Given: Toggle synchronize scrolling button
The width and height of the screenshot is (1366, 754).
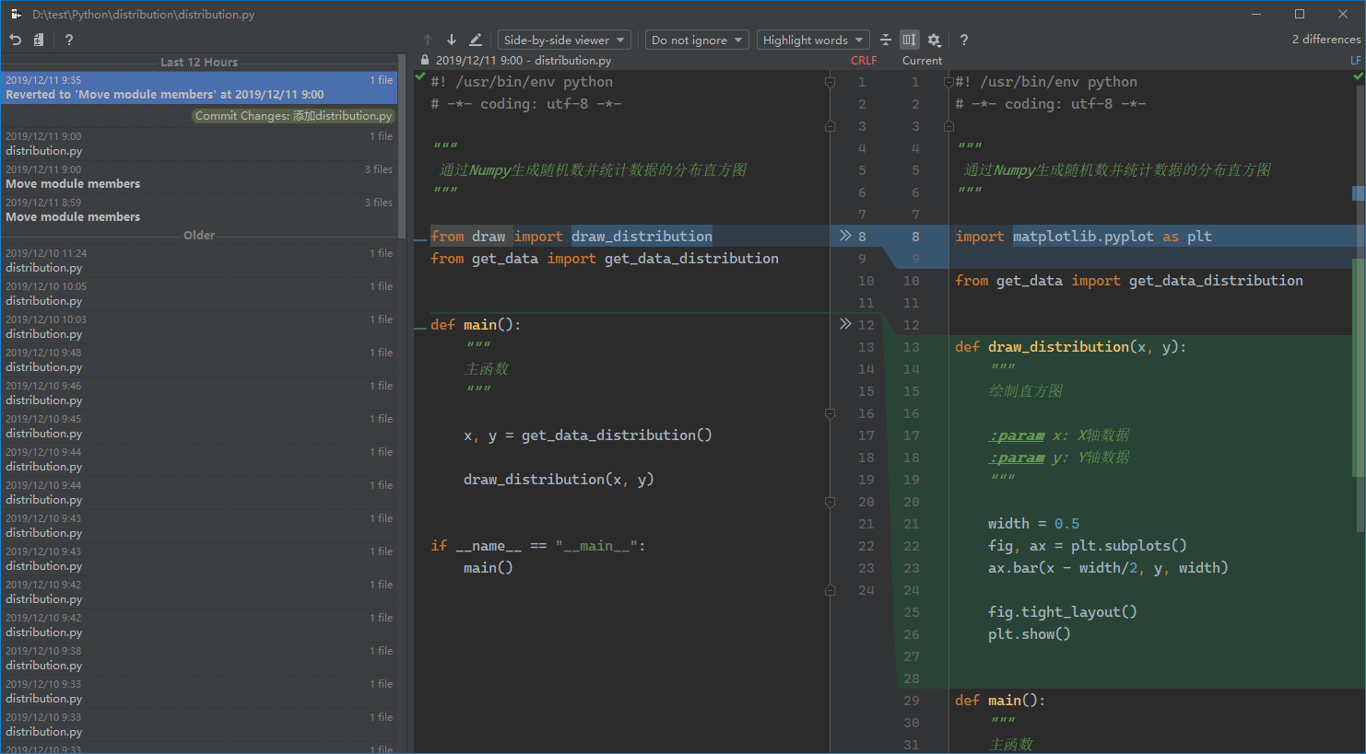Looking at the screenshot, I should (x=910, y=40).
